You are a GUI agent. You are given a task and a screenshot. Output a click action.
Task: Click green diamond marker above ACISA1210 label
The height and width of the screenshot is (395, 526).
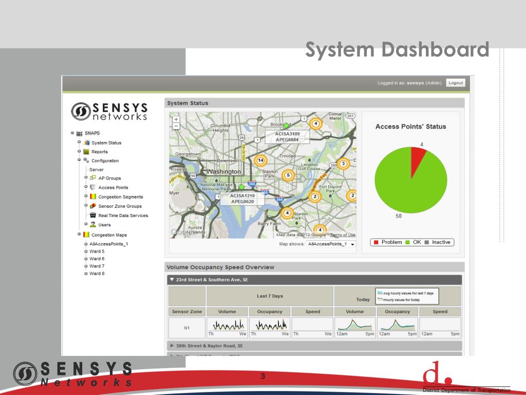pos(241,187)
